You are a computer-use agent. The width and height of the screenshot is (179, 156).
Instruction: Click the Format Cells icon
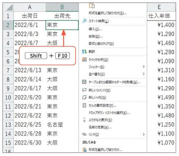click(84, 105)
